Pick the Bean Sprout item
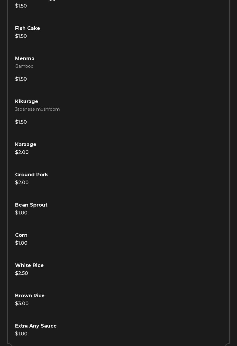Screen dimensions: 237x346 tap(31, 205)
